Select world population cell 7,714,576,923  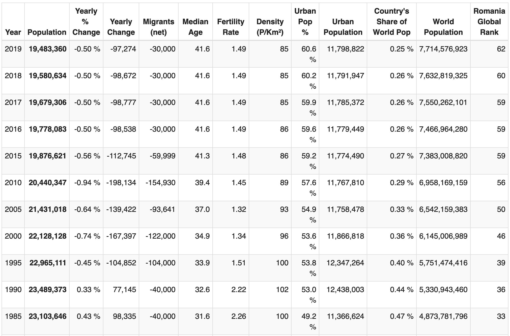(443, 49)
